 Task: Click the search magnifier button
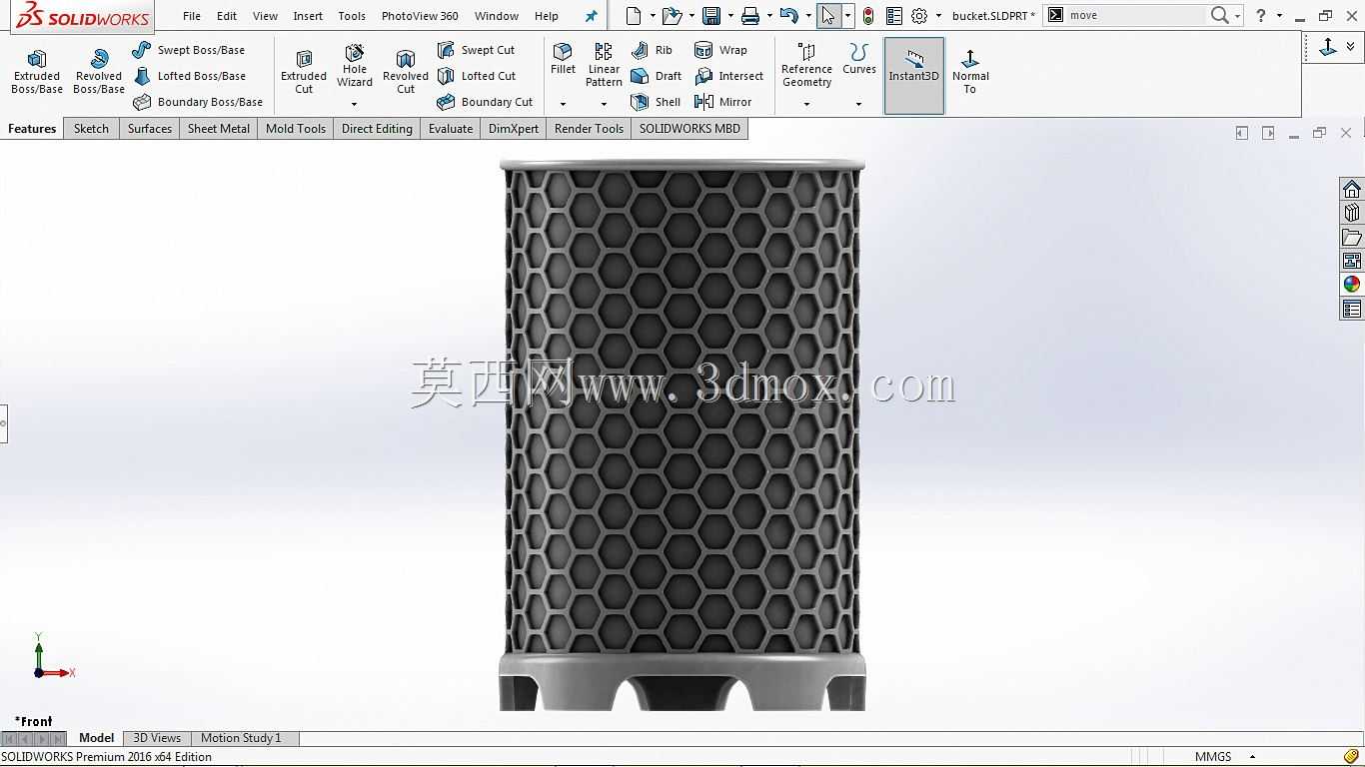pos(1219,16)
